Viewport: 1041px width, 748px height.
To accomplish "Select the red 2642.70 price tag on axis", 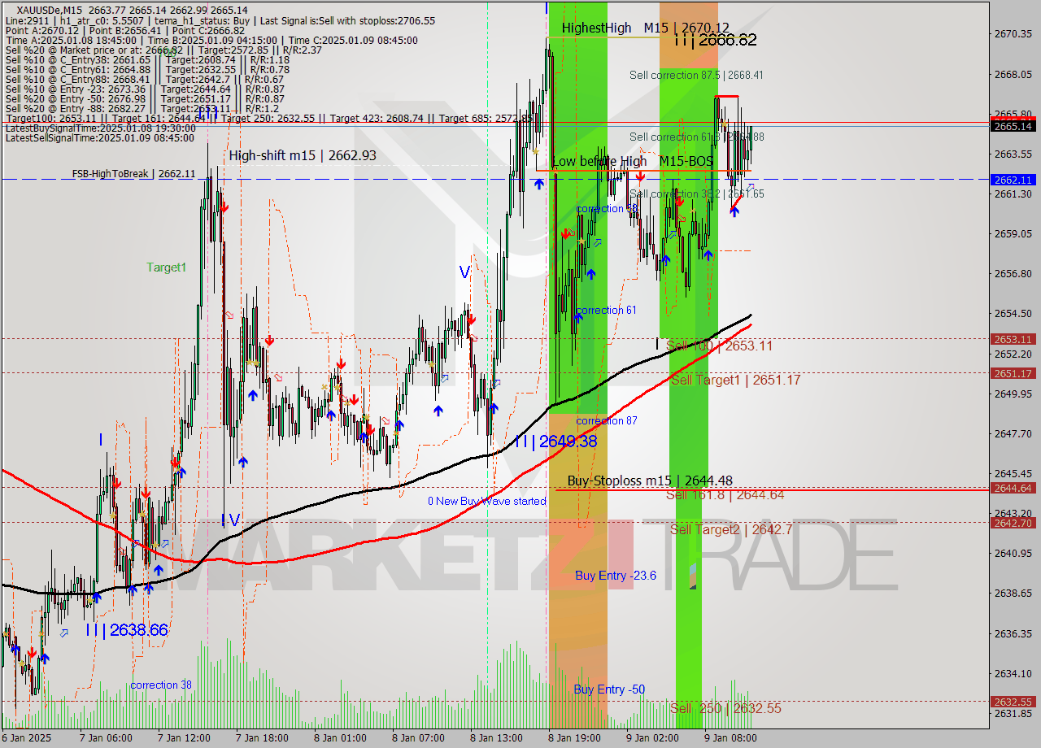I will (1013, 523).
